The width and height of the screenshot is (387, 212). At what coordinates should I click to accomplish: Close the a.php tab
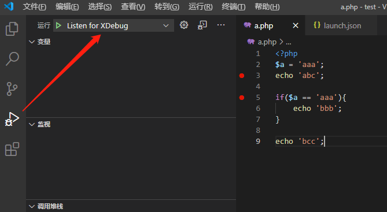point(296,25)
